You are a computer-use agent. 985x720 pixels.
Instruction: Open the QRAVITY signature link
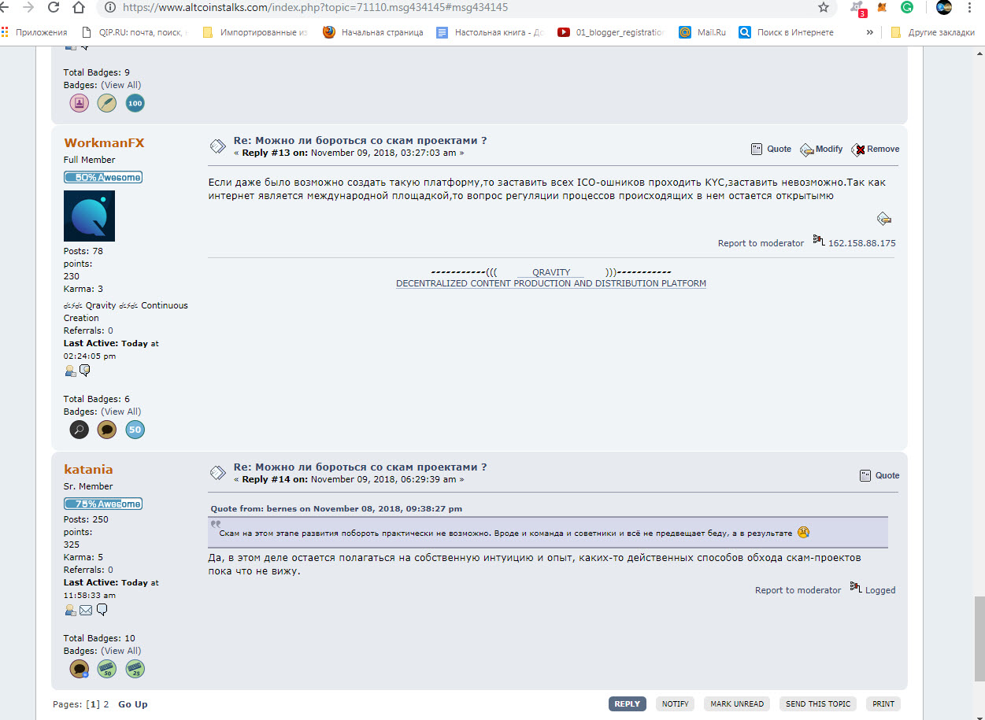point(551,272)
